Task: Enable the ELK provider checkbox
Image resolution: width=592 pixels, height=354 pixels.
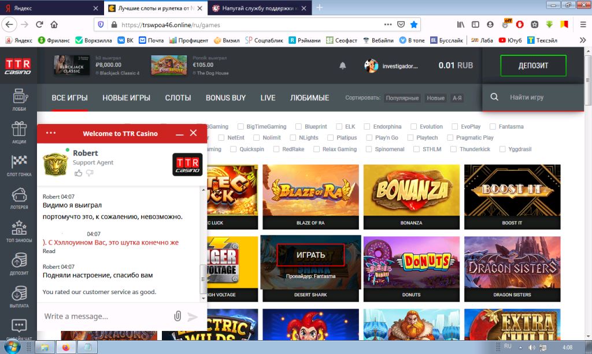Action: (339, 126)
